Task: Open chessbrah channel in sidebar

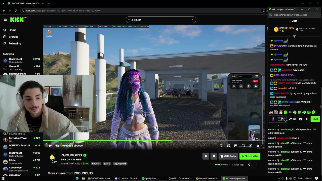Action: pos(21,175)
